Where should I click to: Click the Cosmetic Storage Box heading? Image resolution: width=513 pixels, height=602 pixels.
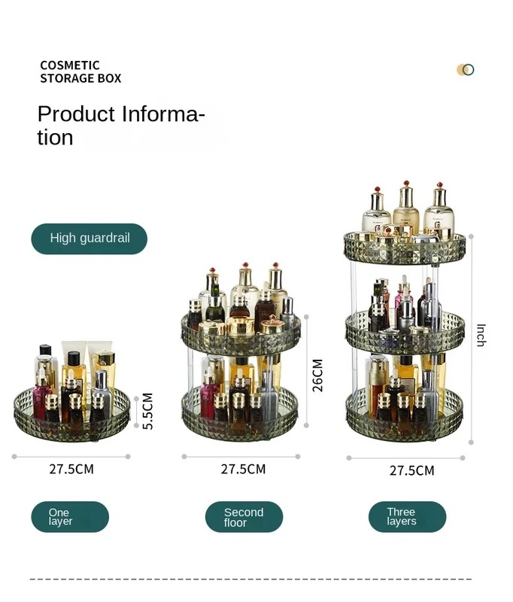(80, 71)
